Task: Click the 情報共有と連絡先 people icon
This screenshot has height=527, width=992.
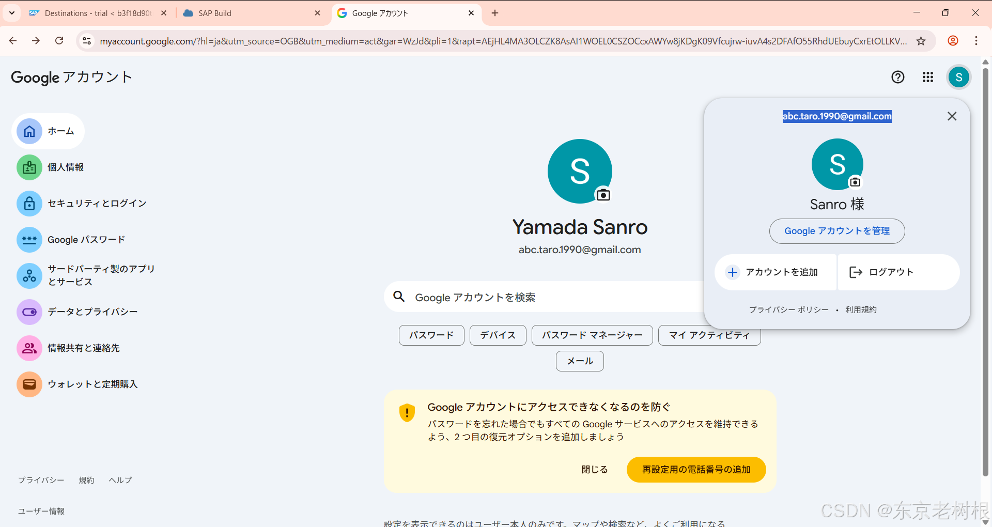Action: pos(29,348)
